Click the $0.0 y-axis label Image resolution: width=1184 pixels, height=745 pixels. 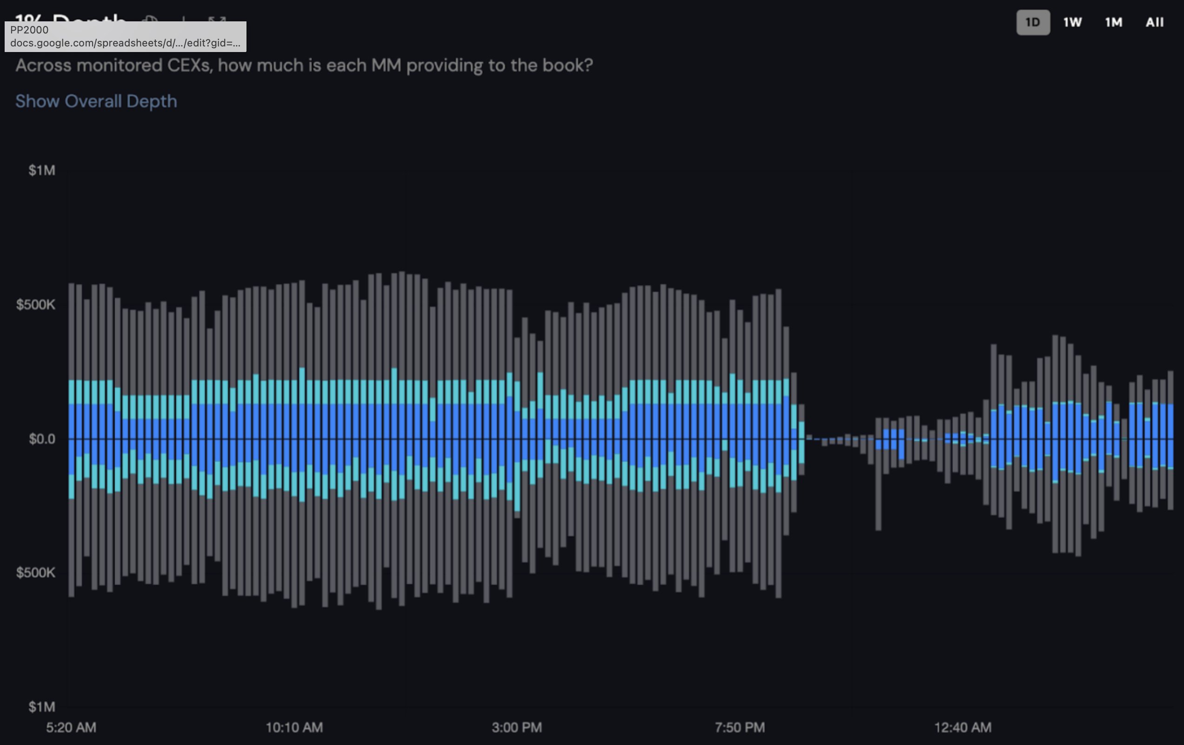[42, 438]
